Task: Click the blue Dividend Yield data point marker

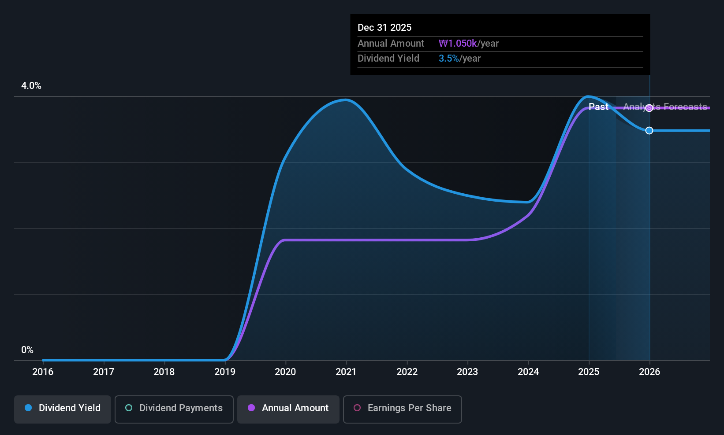Action: pyautogui.click(x=649, y=130)
